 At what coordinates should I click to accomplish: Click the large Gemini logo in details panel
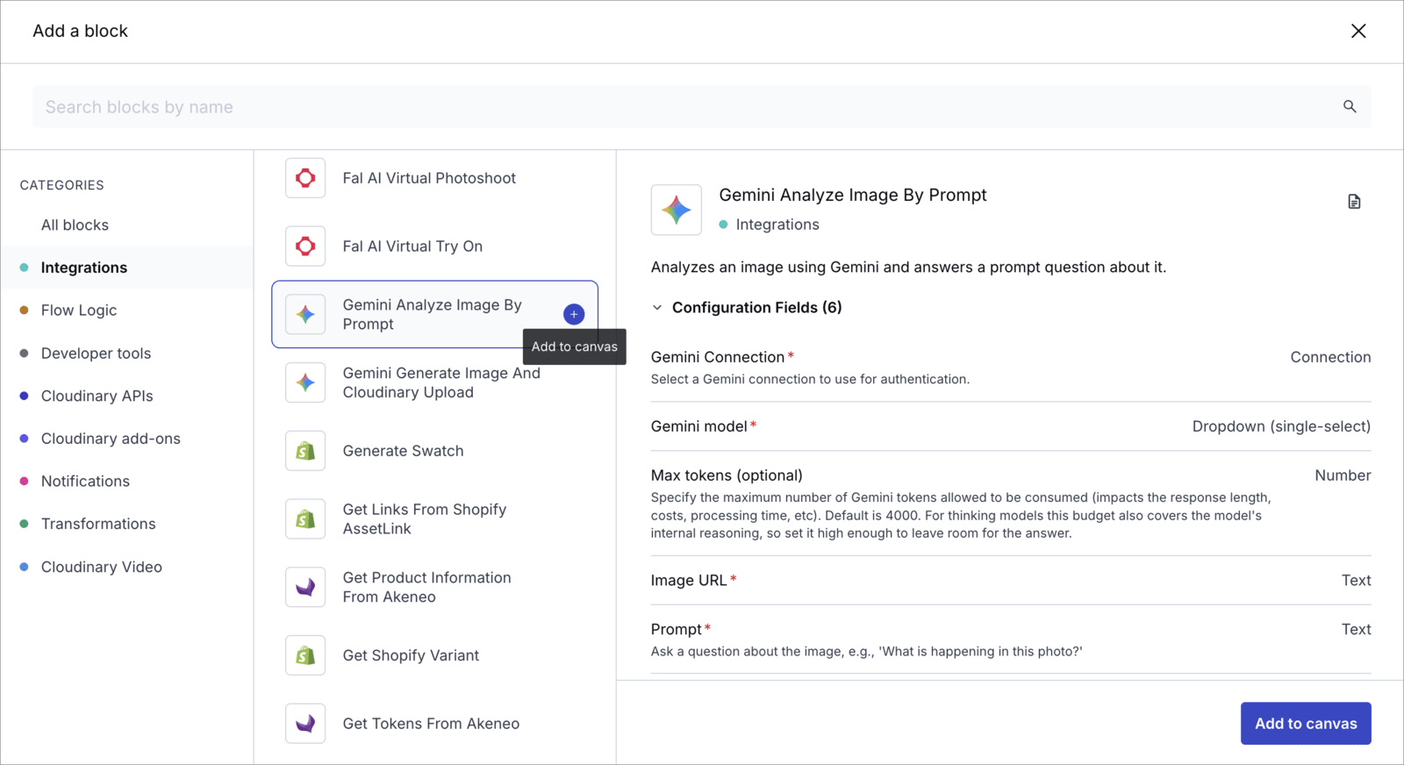click(x=677, y=210)
